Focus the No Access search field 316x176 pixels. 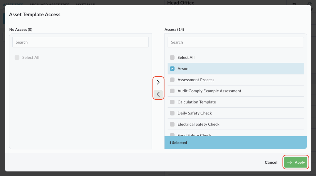pyautogui.click(x=80, y=42)
